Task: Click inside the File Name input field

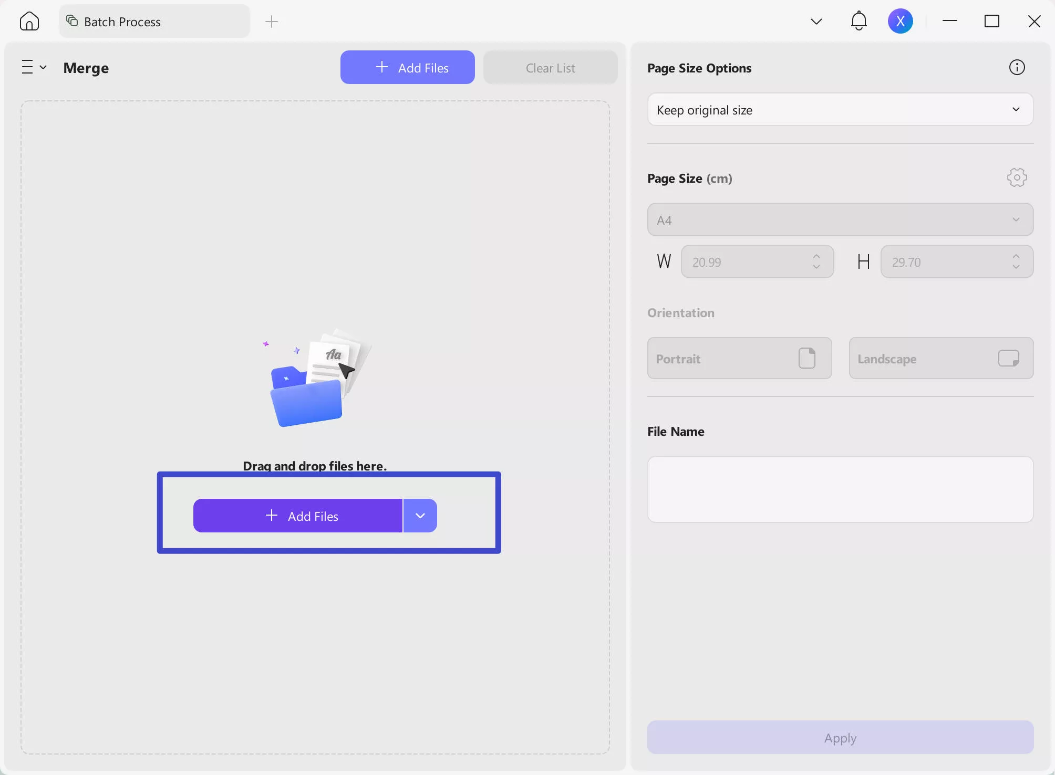Action: (x=840, y=489)
